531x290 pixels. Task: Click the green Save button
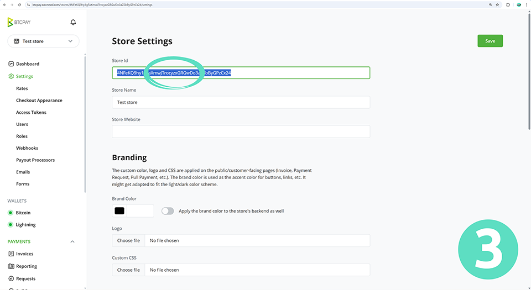point(490,41)
